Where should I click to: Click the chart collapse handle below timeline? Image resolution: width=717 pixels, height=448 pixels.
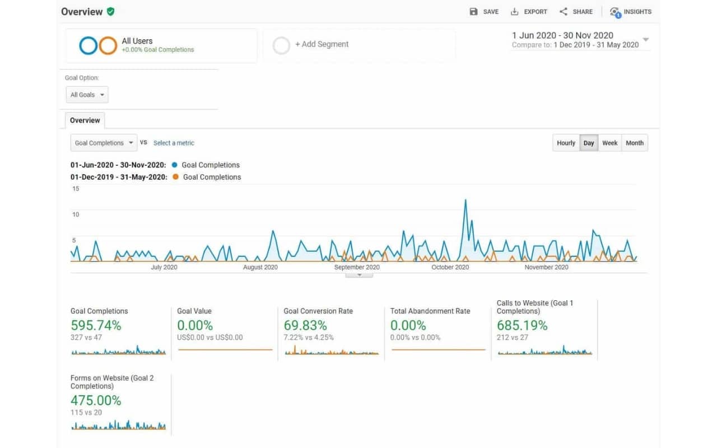click(359, 275)
